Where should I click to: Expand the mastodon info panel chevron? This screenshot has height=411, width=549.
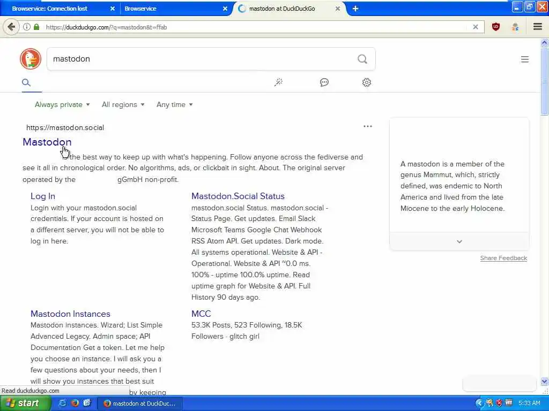click(459, 241)
